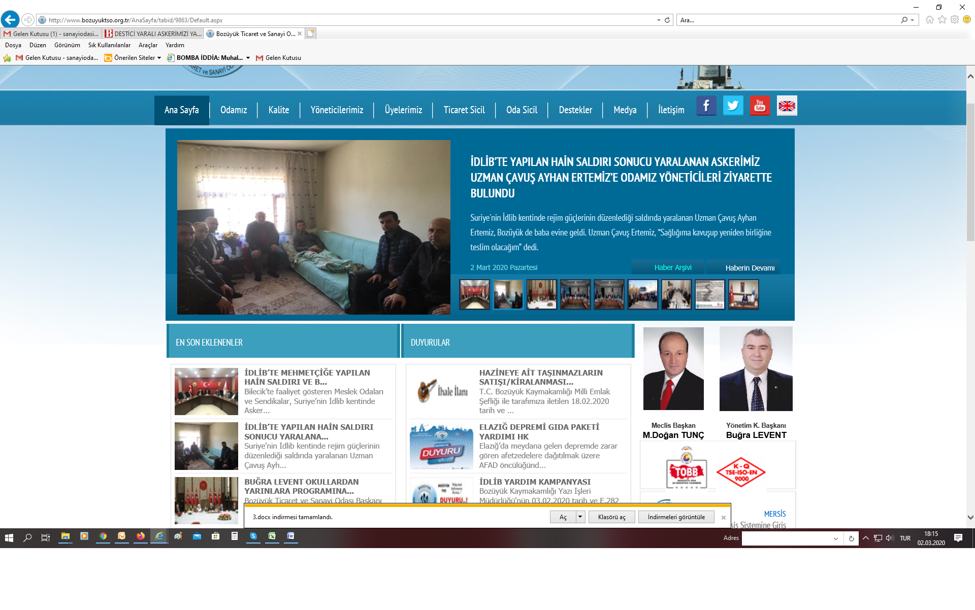Image resolution: width=975 pixels, height=610 pixels.
Task: Open the Görünüm menu
Action: pyautogui.click(x=67, y=45)
